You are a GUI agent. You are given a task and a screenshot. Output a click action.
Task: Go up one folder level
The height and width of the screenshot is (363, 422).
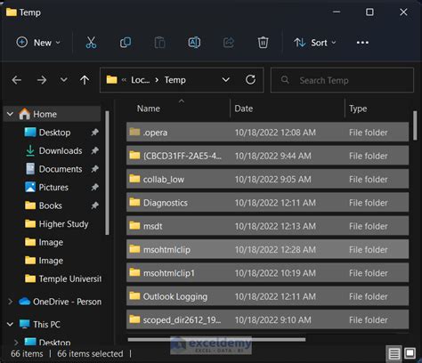pyautogui.click(x=85, y=80)
